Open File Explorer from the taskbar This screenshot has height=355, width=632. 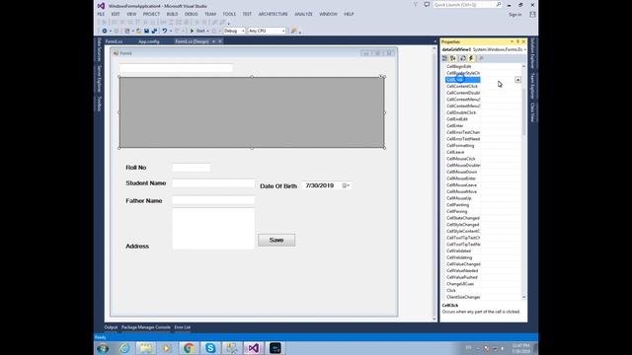click(145, 348)
